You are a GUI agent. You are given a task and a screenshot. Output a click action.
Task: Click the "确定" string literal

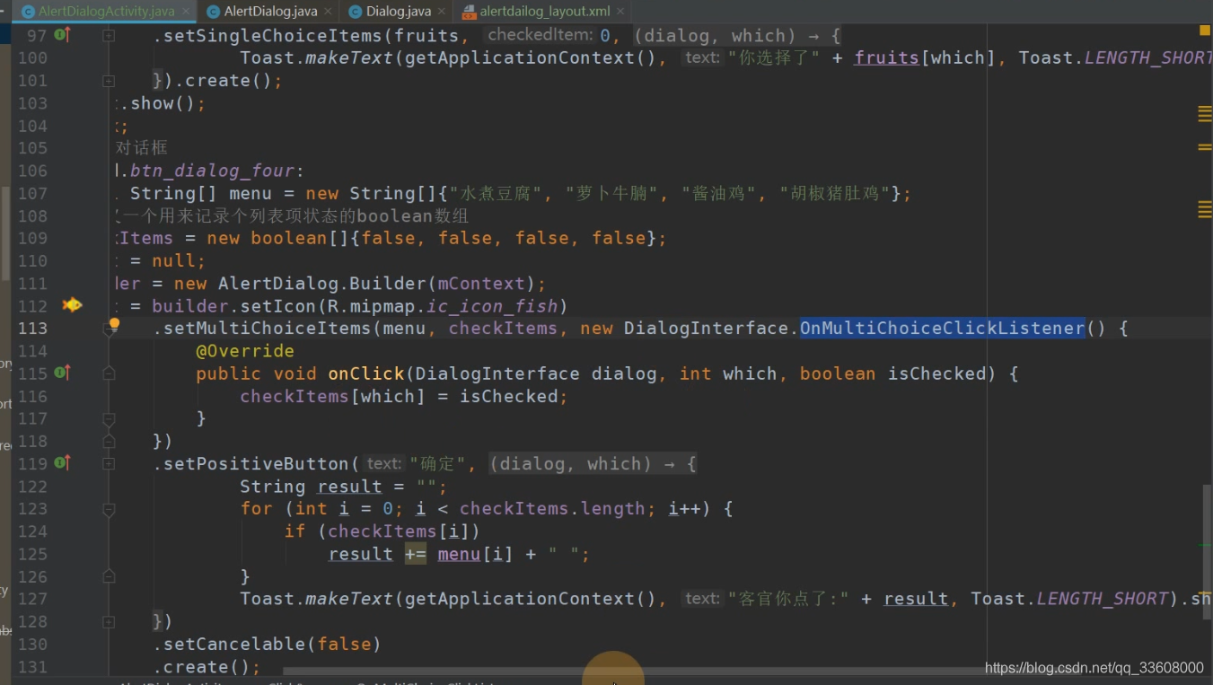[437, 464]
